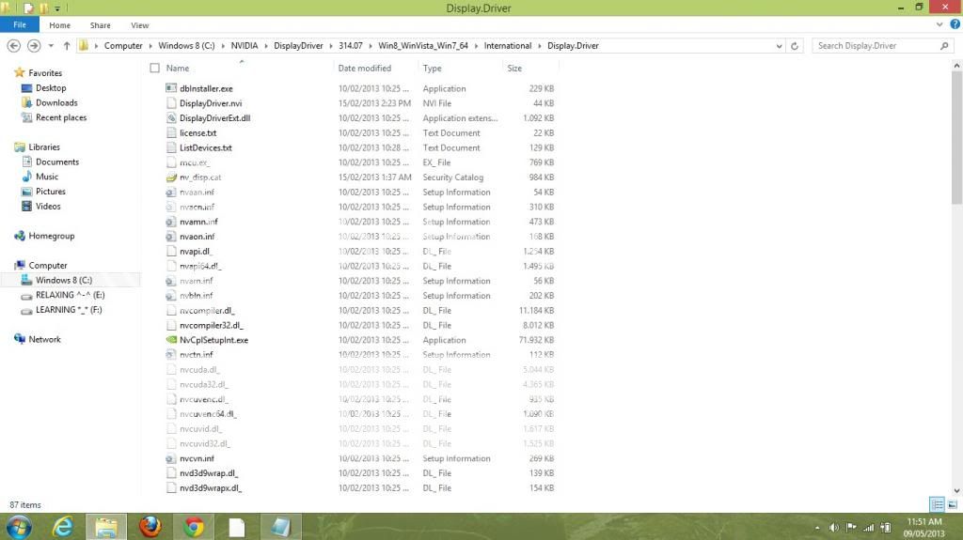Viewport: 963px width, 540px height.
Task: Click the vertical scrollbar down arrow
Action: (x=956, y=491)
